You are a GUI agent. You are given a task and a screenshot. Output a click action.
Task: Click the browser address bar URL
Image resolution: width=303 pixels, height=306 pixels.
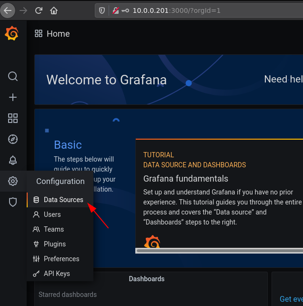177,10
